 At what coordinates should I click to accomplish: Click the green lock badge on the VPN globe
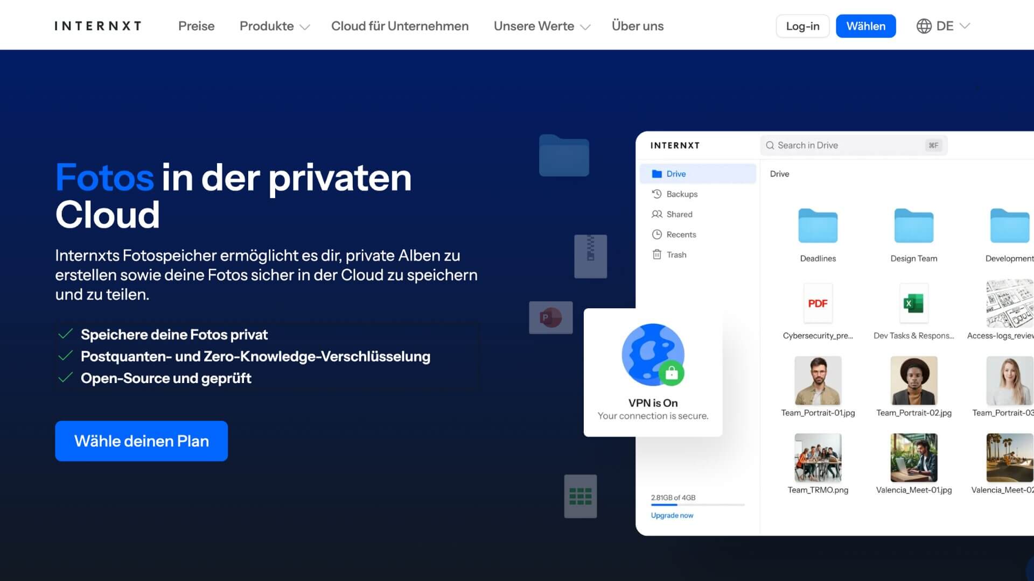coord(673,373)
